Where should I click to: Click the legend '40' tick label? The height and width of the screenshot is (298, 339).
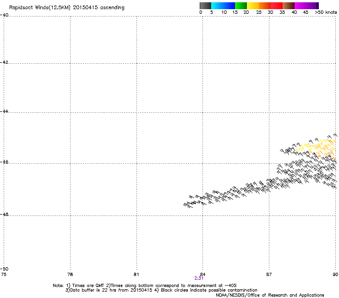click(x=294, y=12)
